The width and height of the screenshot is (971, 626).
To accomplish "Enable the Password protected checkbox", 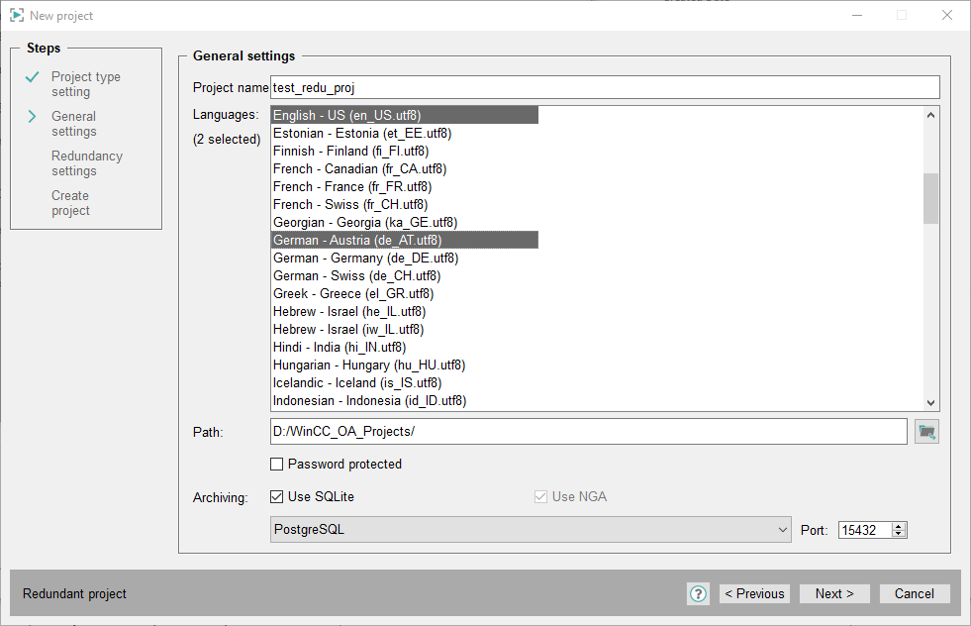I will coord(278,465).
